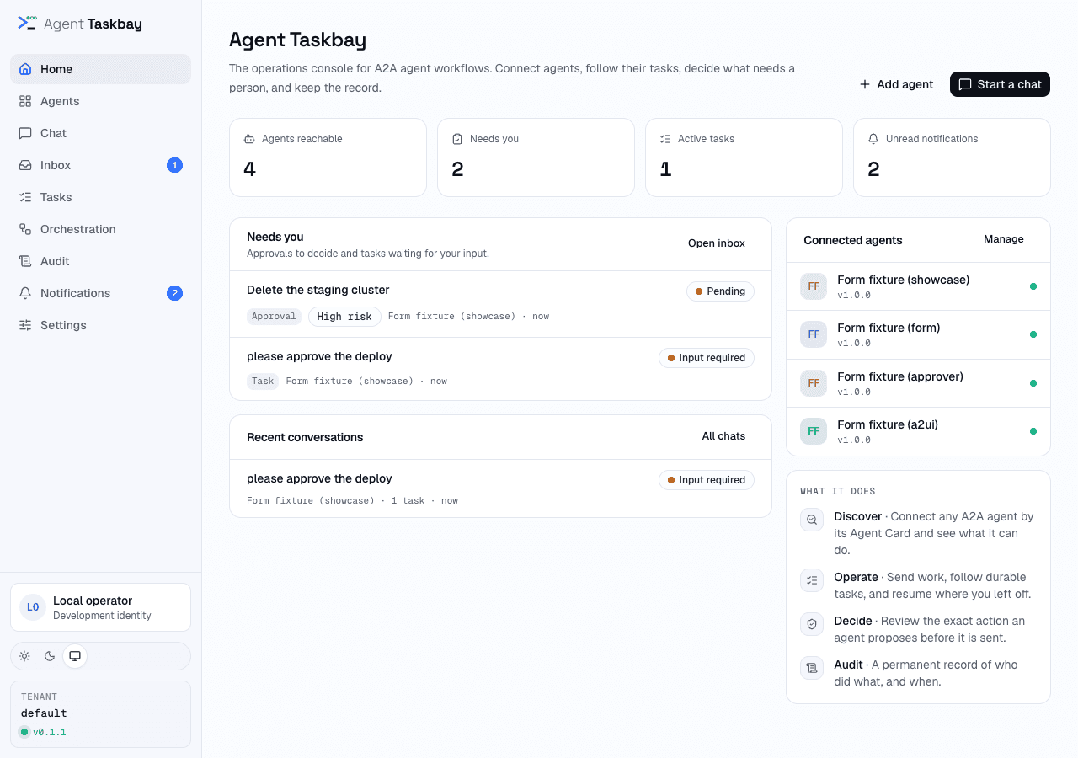Viewport: 1078px width, 758px height.
Task: Click the Unread notifications stat card
Action: [952, 157]
